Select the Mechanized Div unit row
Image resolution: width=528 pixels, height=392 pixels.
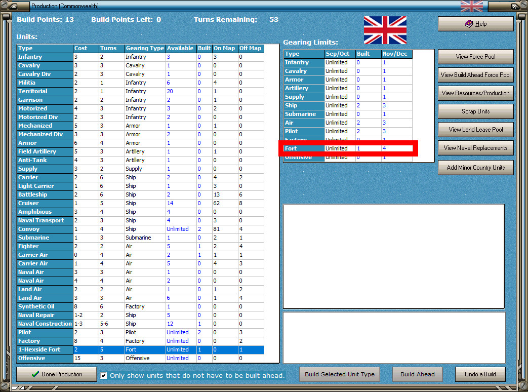[140, 134]
